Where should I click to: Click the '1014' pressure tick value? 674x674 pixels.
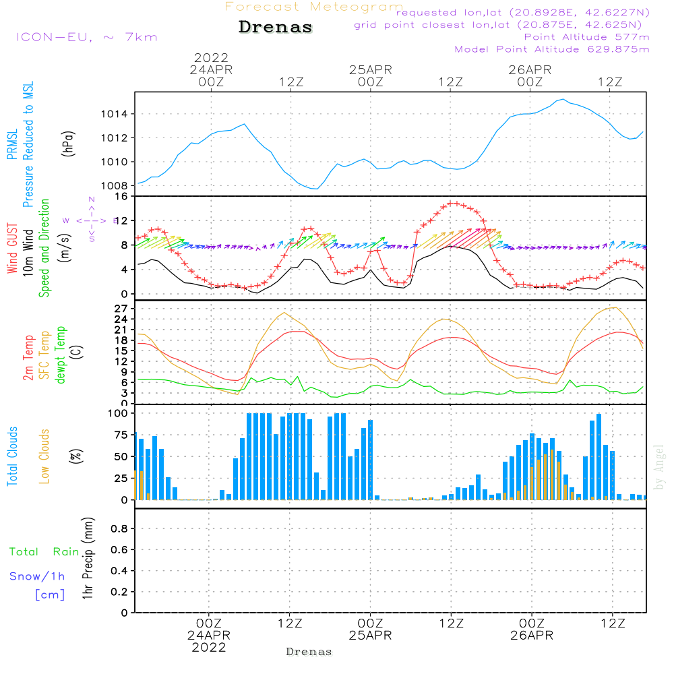tap(114, 114)
